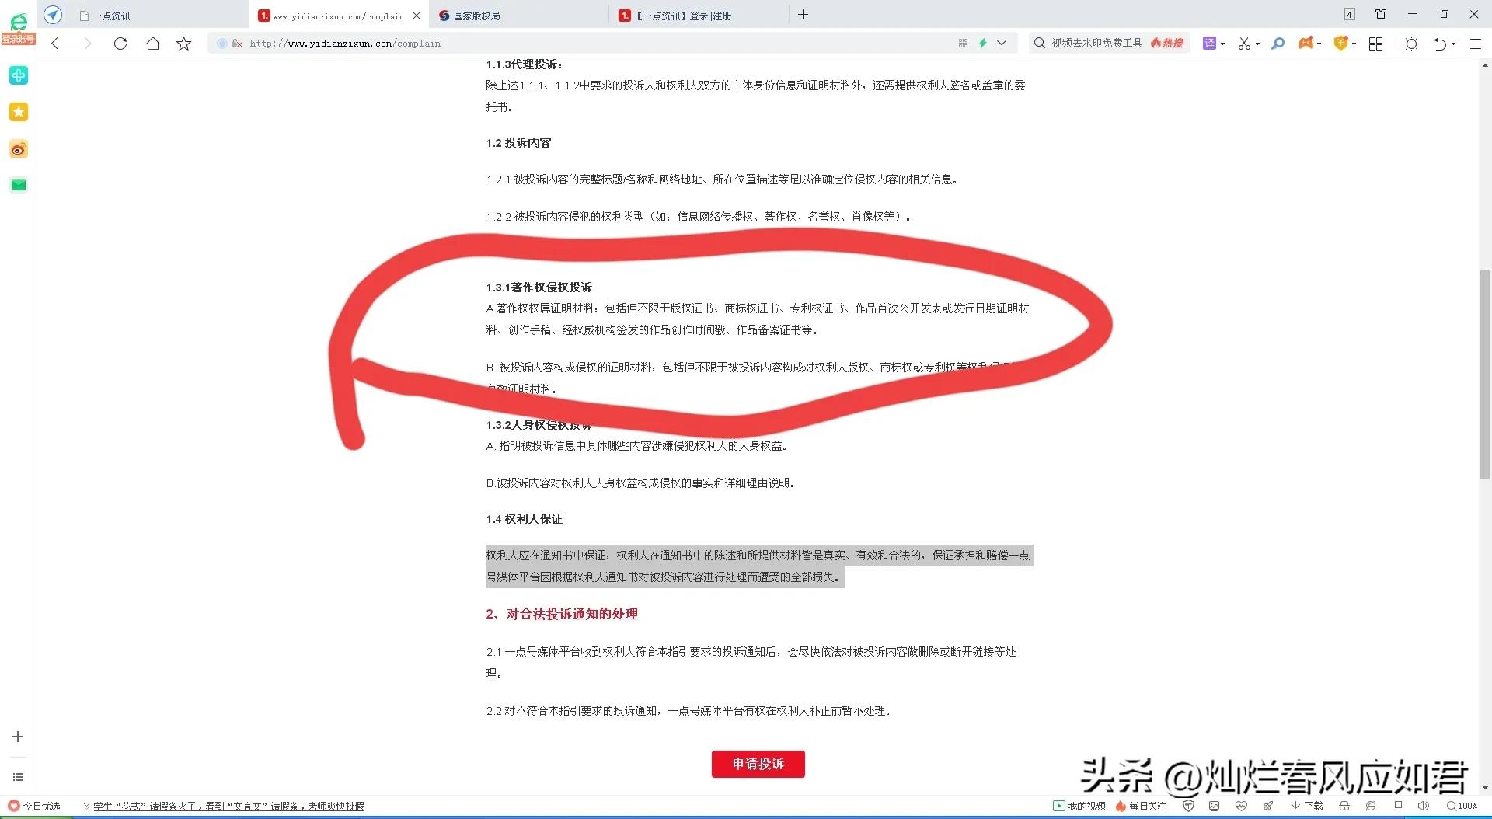Open the translation tool icon
The width and height of the screenshot is (1492, 819).
click(1210, 44)
